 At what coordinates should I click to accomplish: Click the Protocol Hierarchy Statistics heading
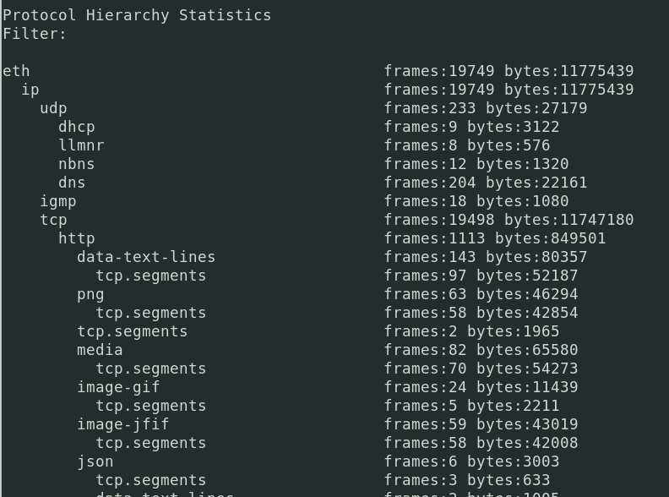(x=137, y=15)
